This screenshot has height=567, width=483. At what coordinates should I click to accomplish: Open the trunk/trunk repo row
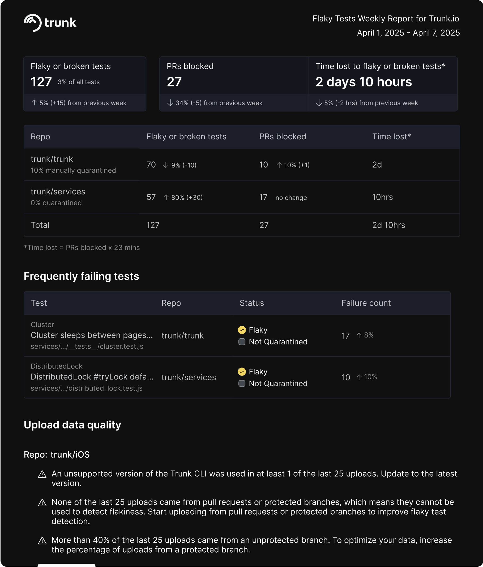[242, 164]
